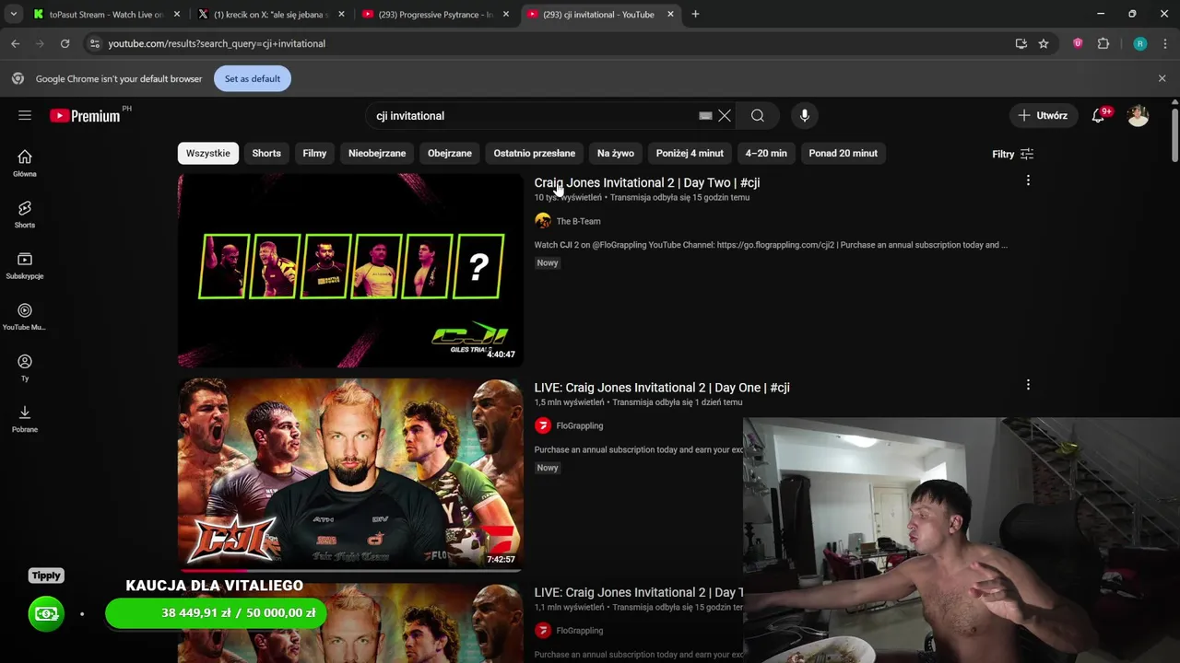The width and height of the screenshot is (1180, 663).
Task: Open options menu for Day One video
Action: click(x=1028, y=385)
